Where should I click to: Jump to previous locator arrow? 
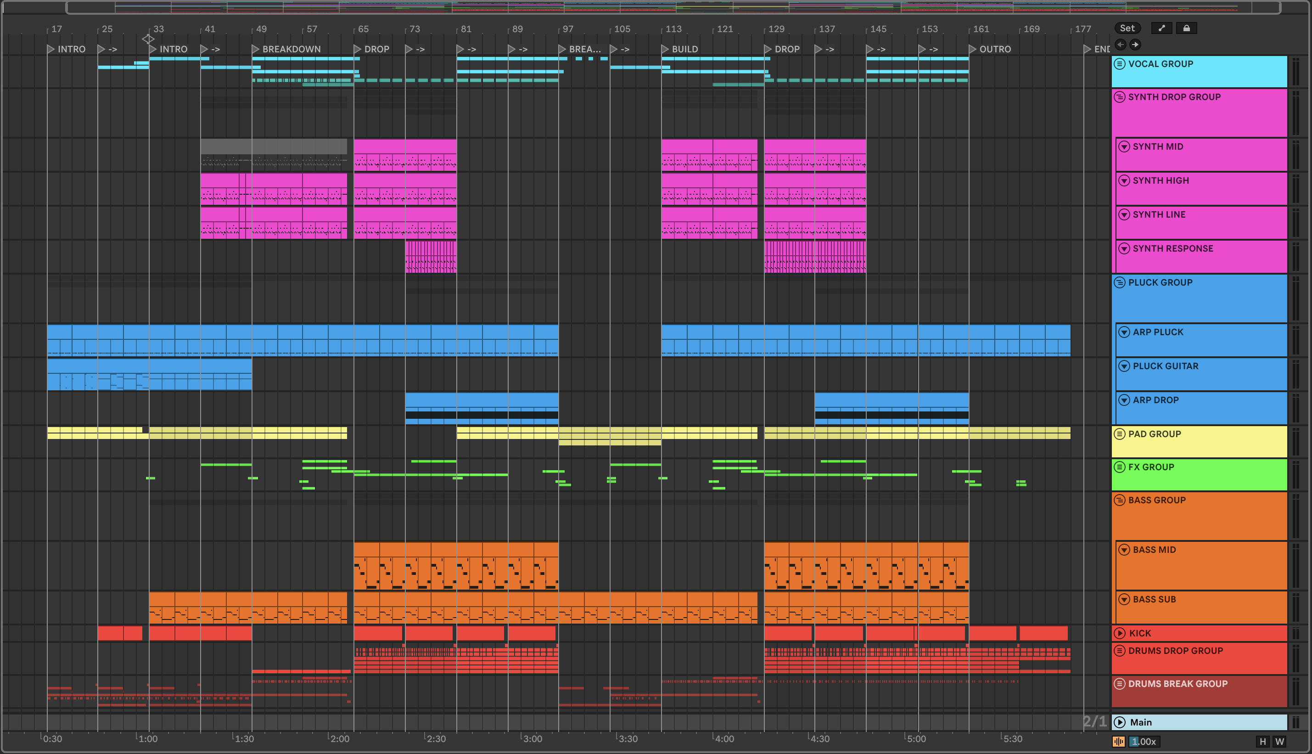pos(1121,45)
